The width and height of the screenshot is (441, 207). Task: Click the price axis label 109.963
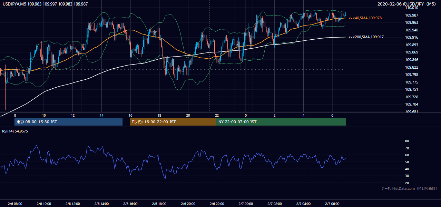click(x=411, y=22)
